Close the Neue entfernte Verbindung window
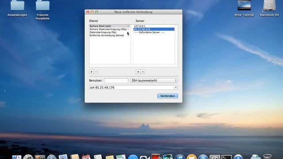The width and height of the screenshot is (283, 159). 88,12
